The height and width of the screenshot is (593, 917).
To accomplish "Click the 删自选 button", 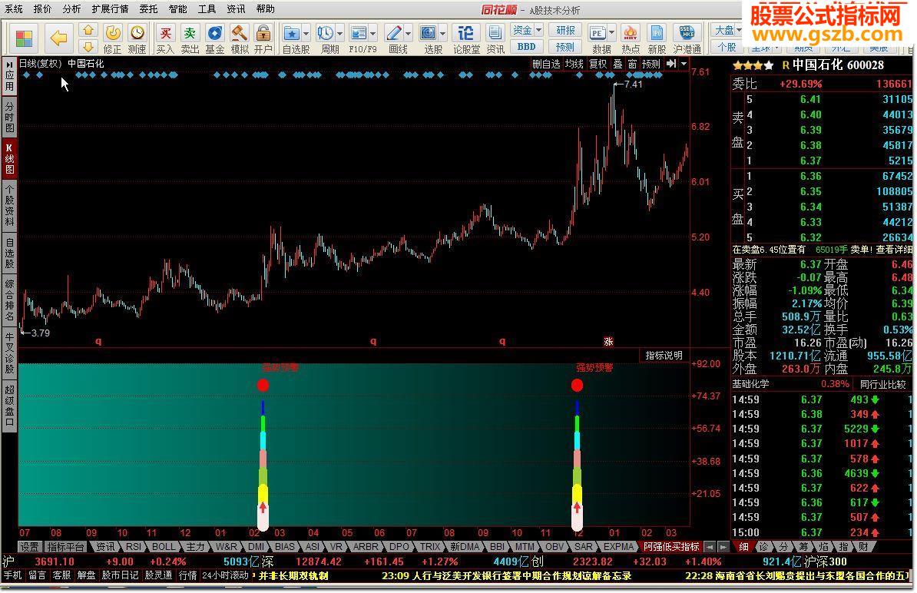I will [546, 64].
